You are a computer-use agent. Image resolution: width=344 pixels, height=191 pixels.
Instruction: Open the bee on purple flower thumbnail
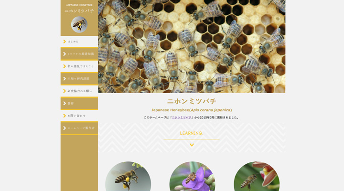click(192, 178)
